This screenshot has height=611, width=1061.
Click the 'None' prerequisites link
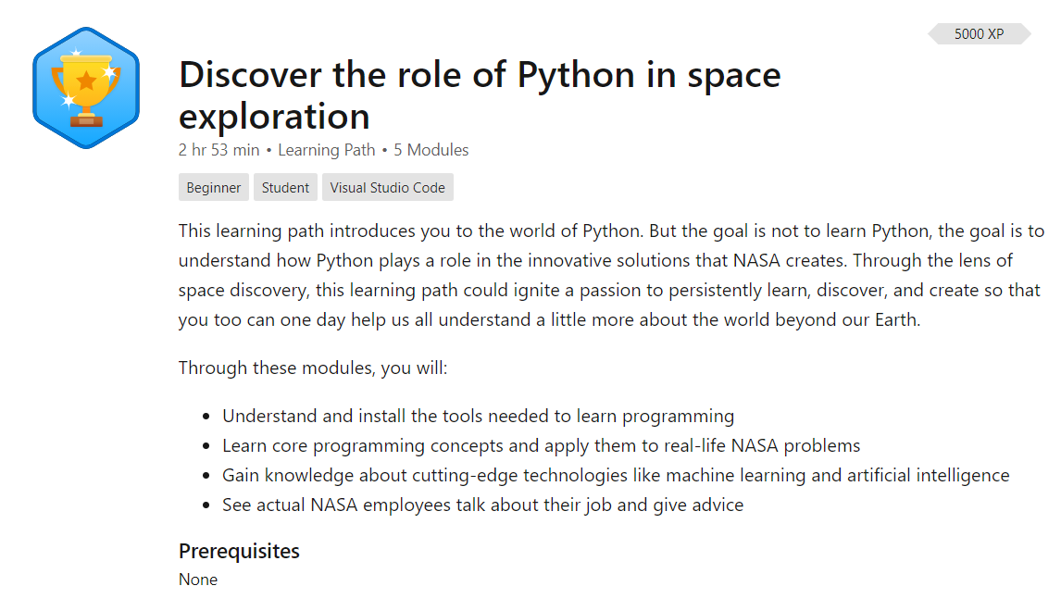click(x=197, y=579)
